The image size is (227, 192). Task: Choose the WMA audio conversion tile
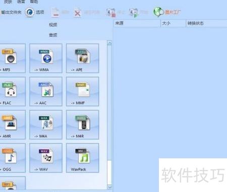(46, 58)
